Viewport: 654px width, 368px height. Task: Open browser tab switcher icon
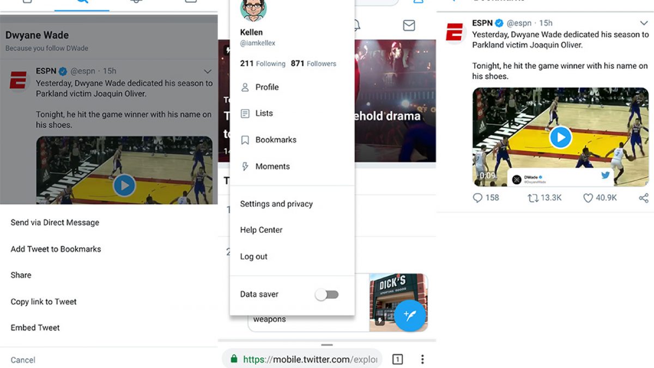(x=398, y=359)
